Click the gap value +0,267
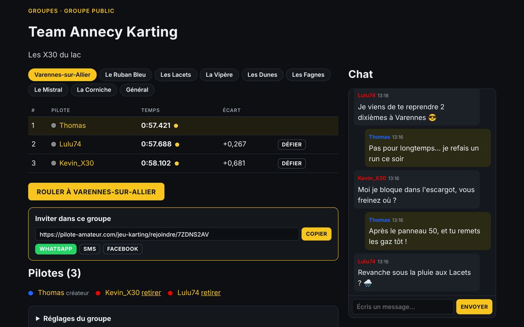Image resolution: width=524 pixels, height=327 pixels. [234, 144]
